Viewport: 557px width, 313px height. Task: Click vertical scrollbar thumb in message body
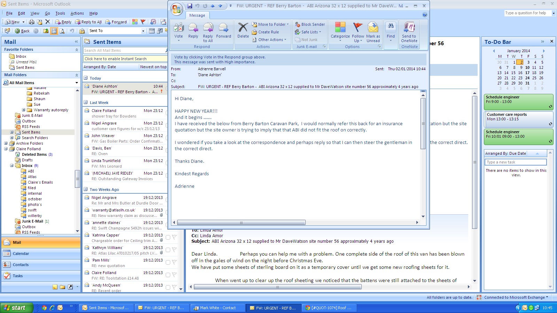(423, 123)
